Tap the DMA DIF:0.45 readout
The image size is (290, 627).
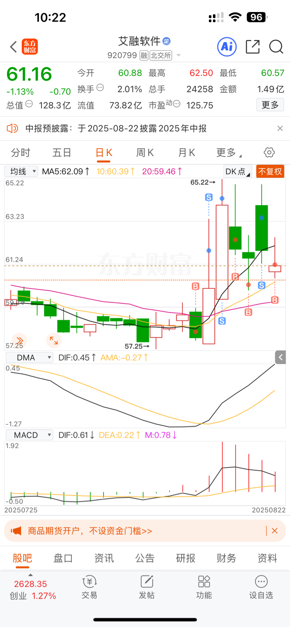pyautogui.click(x=77, y=357)
